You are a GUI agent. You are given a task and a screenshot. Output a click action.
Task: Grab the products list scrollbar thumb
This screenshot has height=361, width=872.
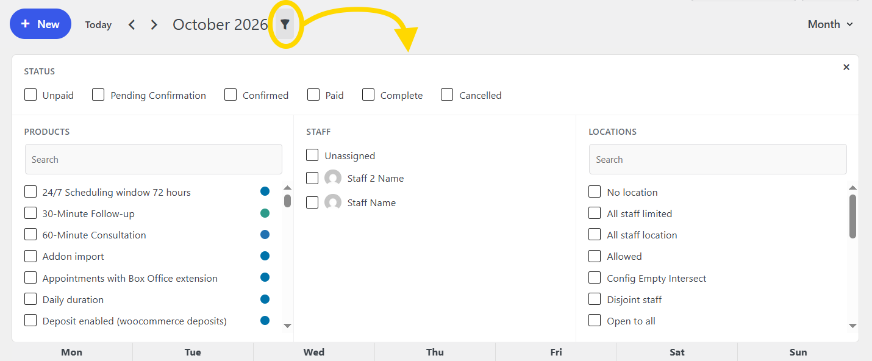tap(287, 201)
